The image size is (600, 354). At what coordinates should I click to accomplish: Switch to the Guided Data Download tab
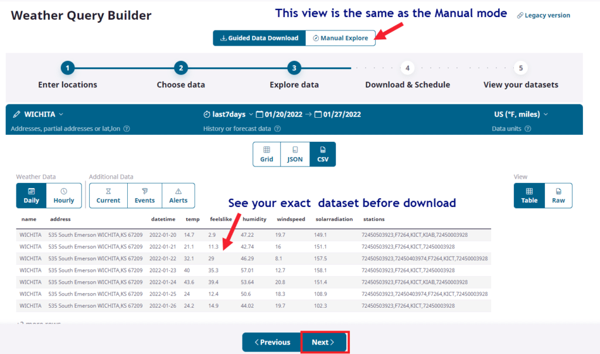tap(259, 38)
